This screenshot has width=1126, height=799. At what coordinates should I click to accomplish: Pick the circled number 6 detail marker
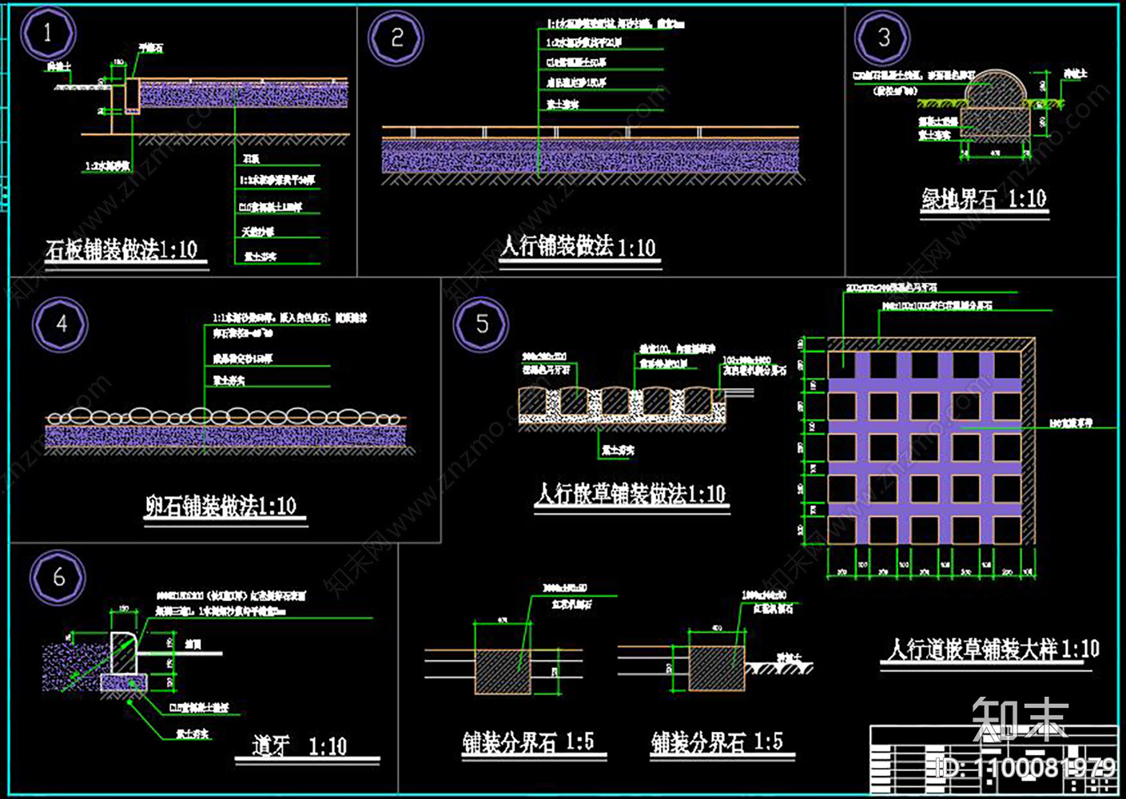[58, 577]
